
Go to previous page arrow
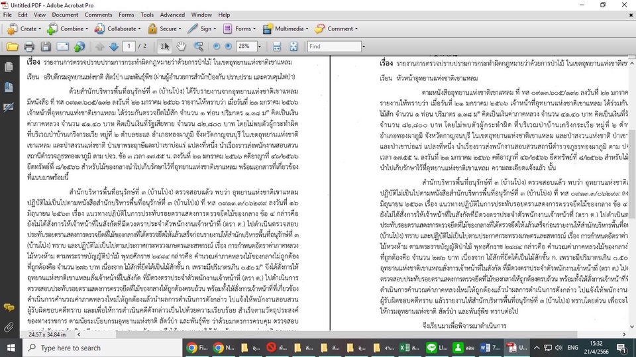[x=100, y=46]
